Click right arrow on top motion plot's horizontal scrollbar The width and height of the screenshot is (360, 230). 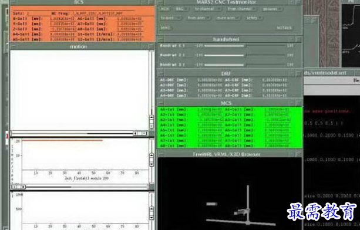[x=144, y=133]
